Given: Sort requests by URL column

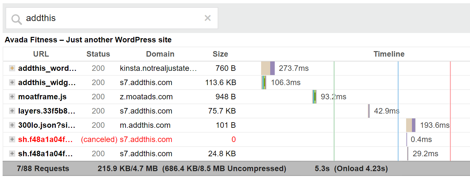Looking at the screenshot, I should pos(41,54).
